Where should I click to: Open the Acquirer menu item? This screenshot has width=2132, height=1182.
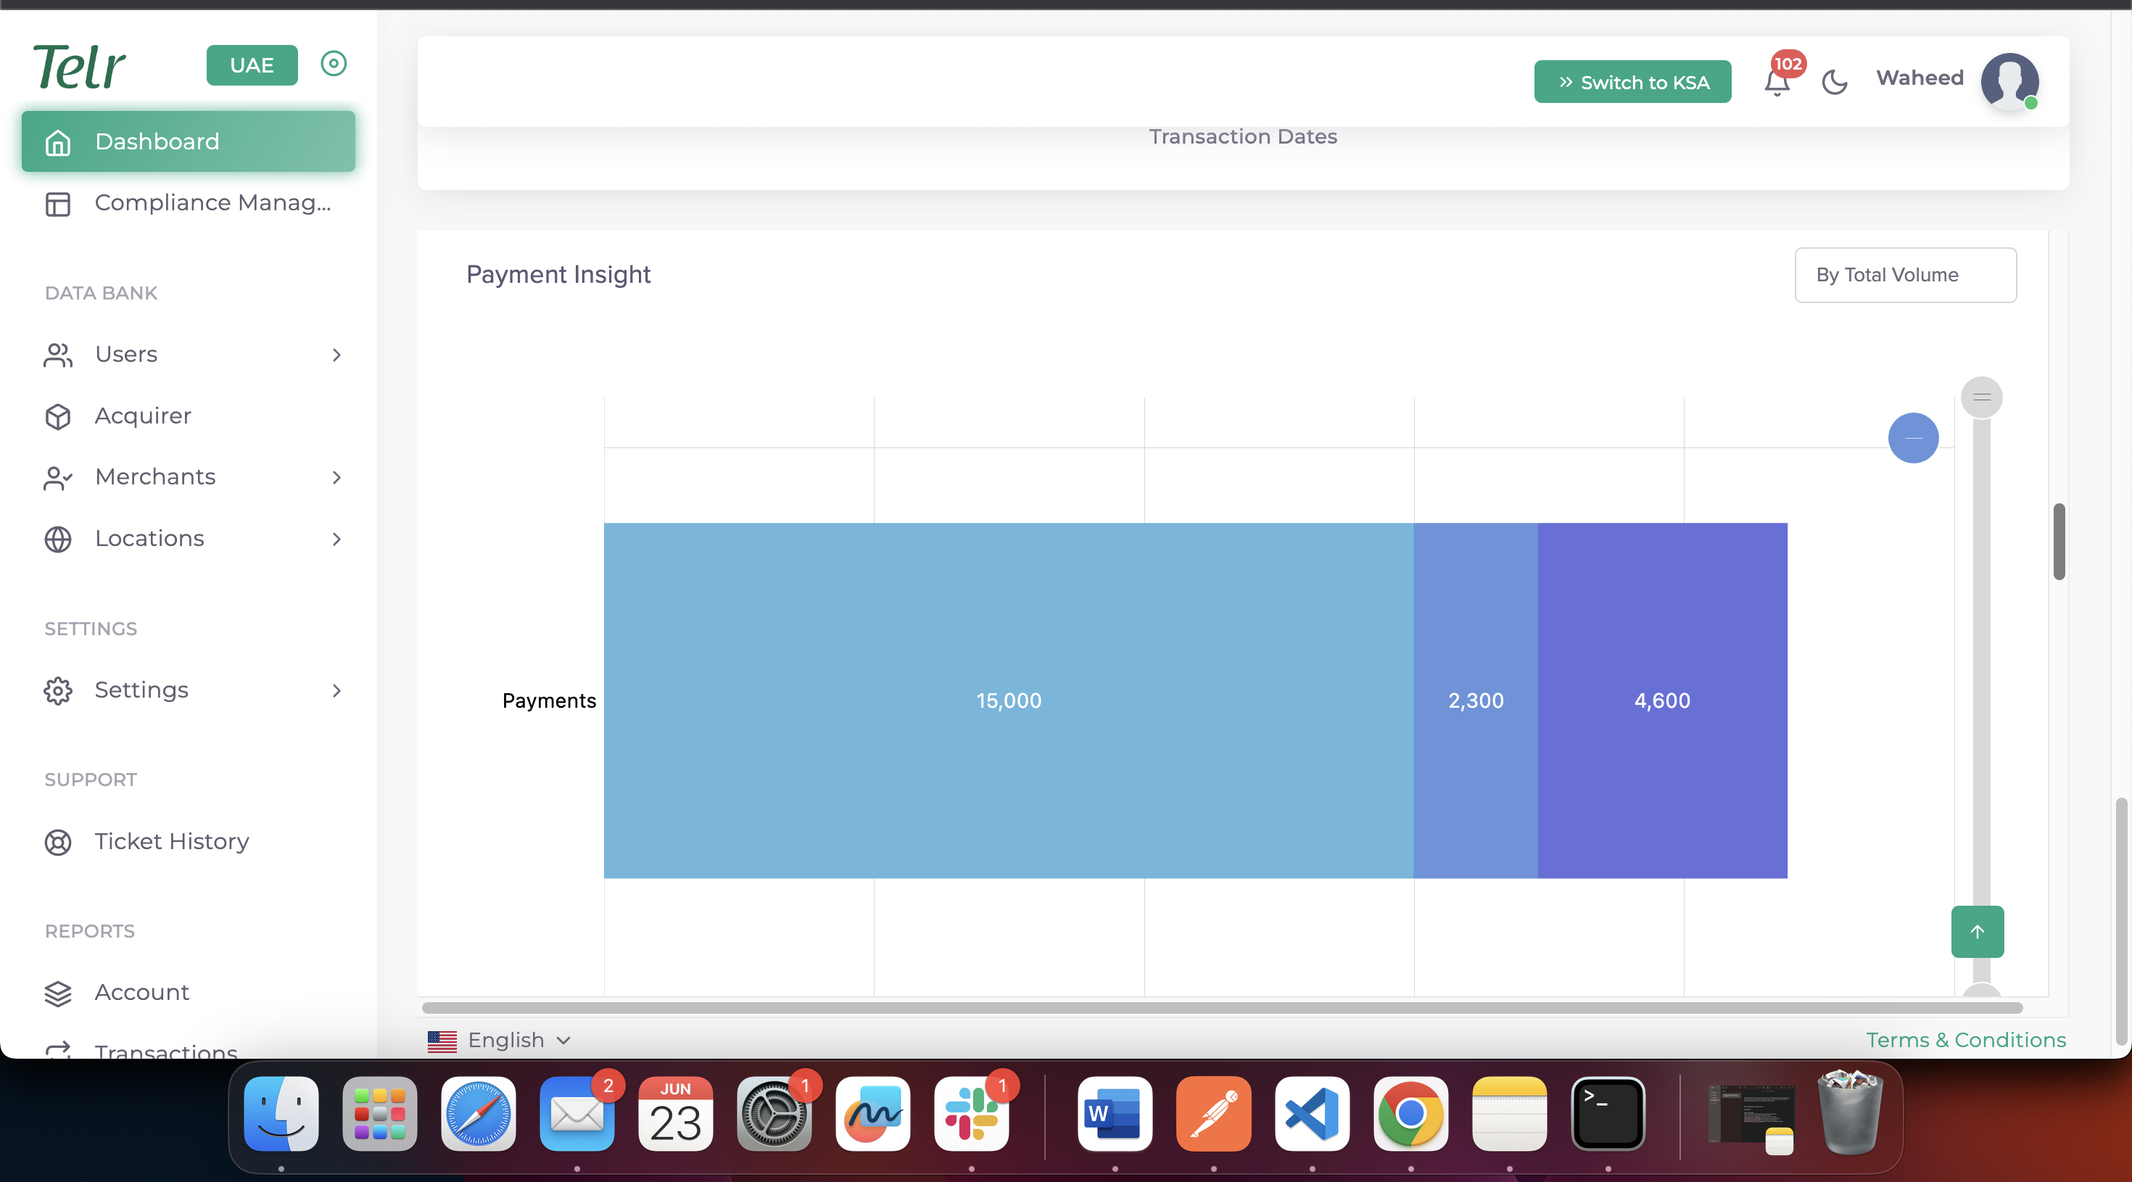(189, 416)
